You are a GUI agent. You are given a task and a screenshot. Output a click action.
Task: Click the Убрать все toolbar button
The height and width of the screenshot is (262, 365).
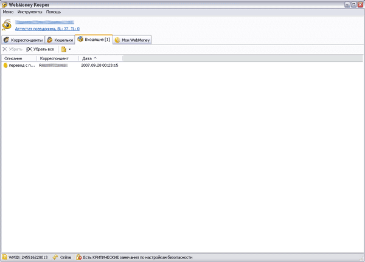tap(40, 49)
